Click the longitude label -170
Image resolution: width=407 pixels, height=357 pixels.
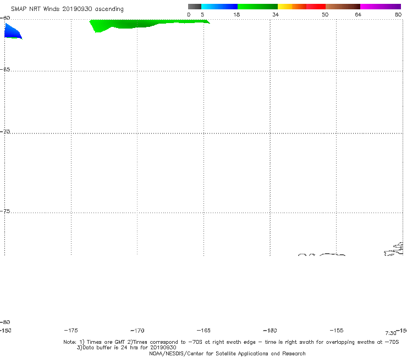tap(137, 331)
